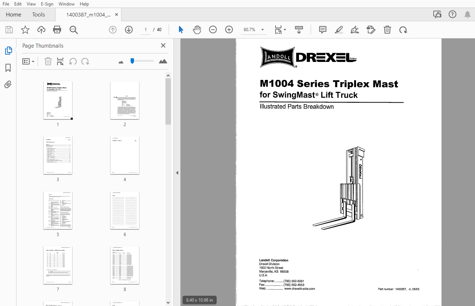Open the Window menu
This screenshot has width=475, height=306.
(x=67, y=4)
